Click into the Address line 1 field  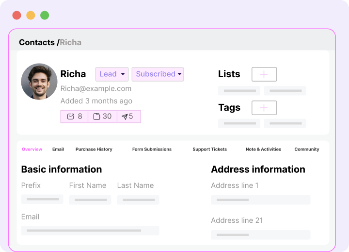coord(260,200)
